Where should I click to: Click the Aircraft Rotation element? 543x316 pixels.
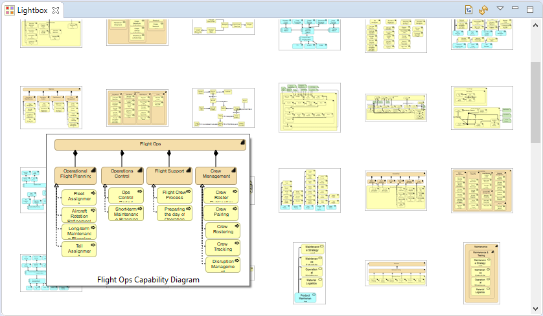[x=79, y=215]
